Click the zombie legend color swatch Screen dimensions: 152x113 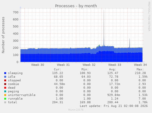click(5, 84)
